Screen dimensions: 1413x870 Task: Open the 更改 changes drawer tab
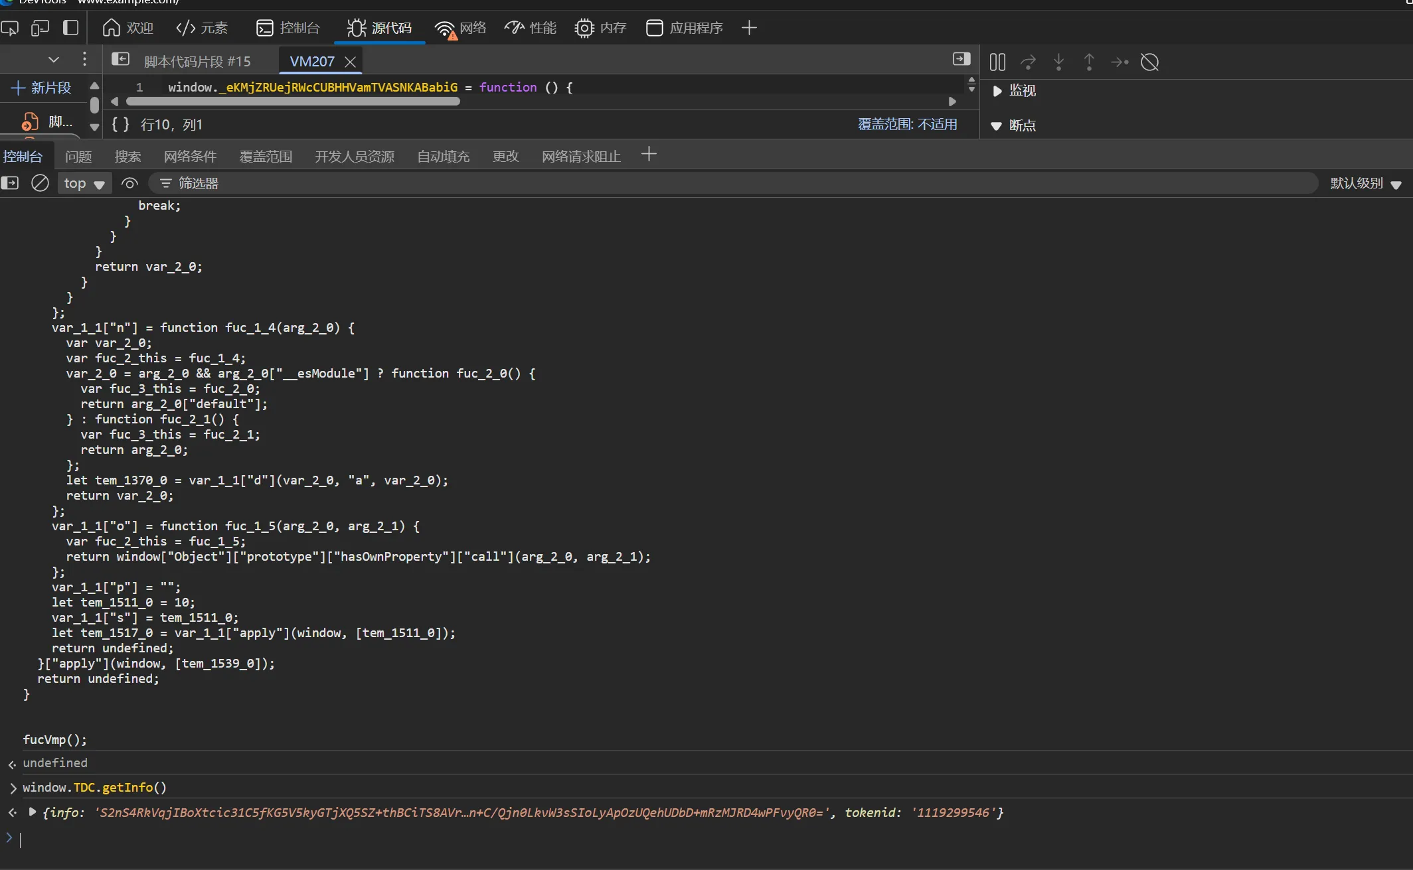[505, 157]
